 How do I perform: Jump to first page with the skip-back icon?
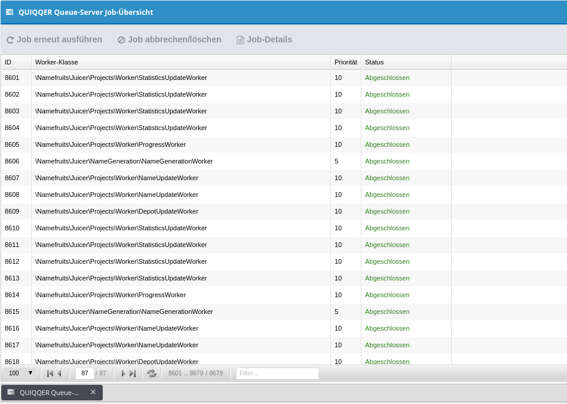pyautogui.click(x=49, y=373)
